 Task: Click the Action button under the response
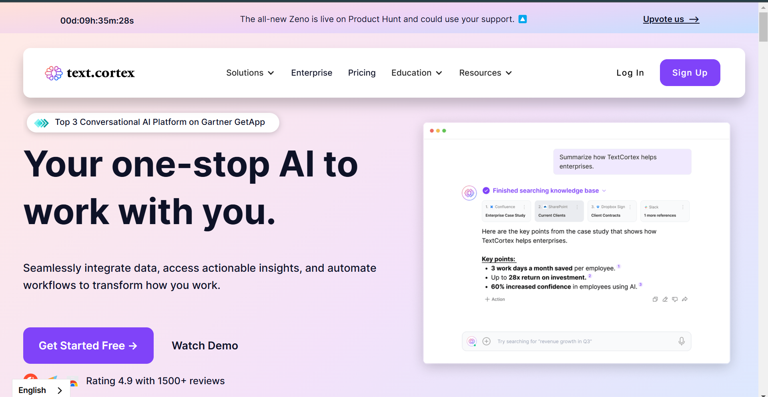495,299
